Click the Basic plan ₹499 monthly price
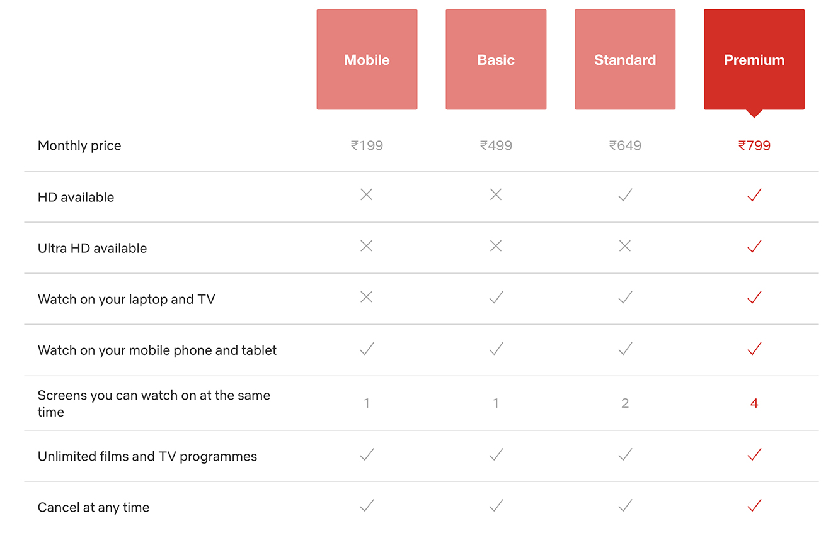The image size is (838, 538). click(496, 145)
